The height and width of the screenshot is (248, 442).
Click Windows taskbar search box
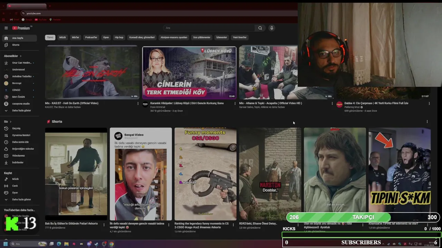click(28, 244)
